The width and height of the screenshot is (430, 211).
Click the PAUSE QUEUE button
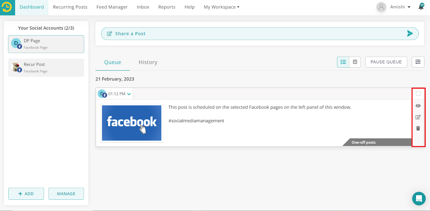386,62
